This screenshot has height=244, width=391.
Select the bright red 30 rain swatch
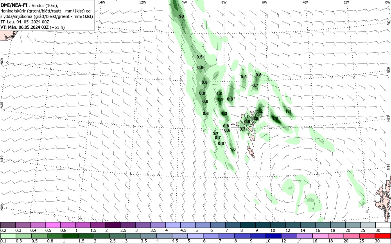pos(383,236)
